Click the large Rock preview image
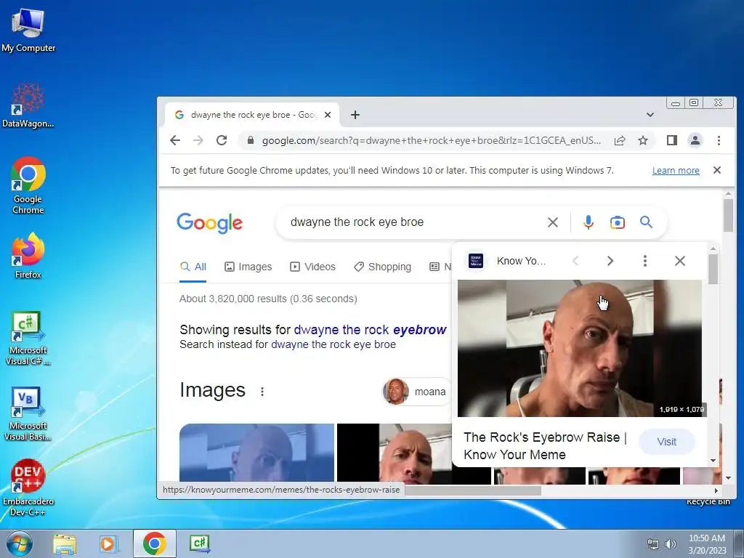The width and height of the screenshot is (744, 558). (580, 348)
